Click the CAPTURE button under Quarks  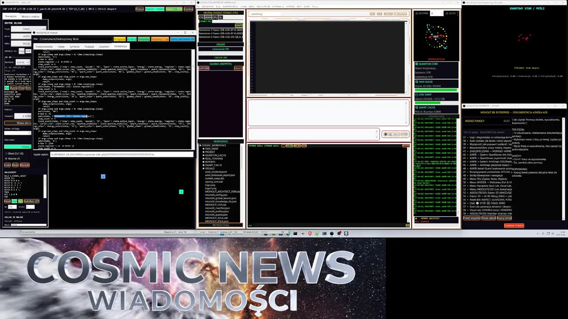204,68
